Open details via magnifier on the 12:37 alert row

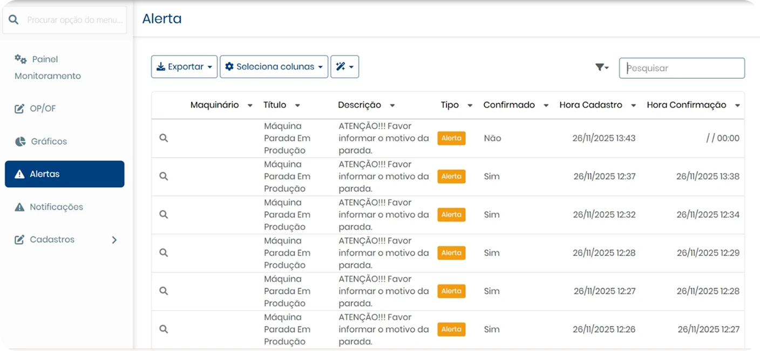164,176
